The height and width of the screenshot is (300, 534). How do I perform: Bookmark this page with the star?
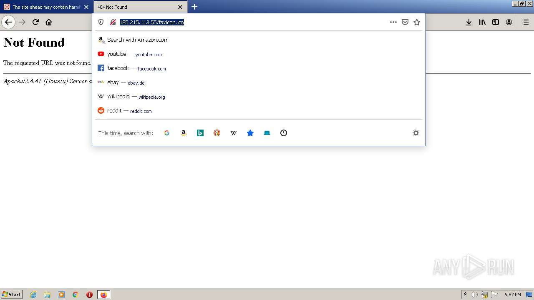pos(417,22)
